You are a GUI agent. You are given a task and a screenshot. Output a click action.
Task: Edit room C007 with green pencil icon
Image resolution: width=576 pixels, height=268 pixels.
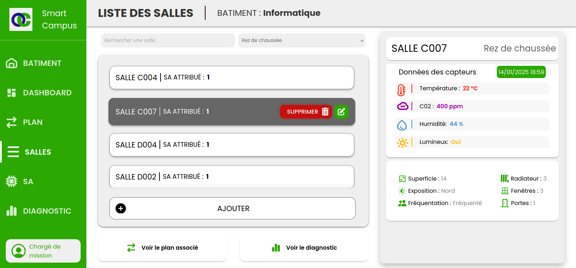point(341,112)
